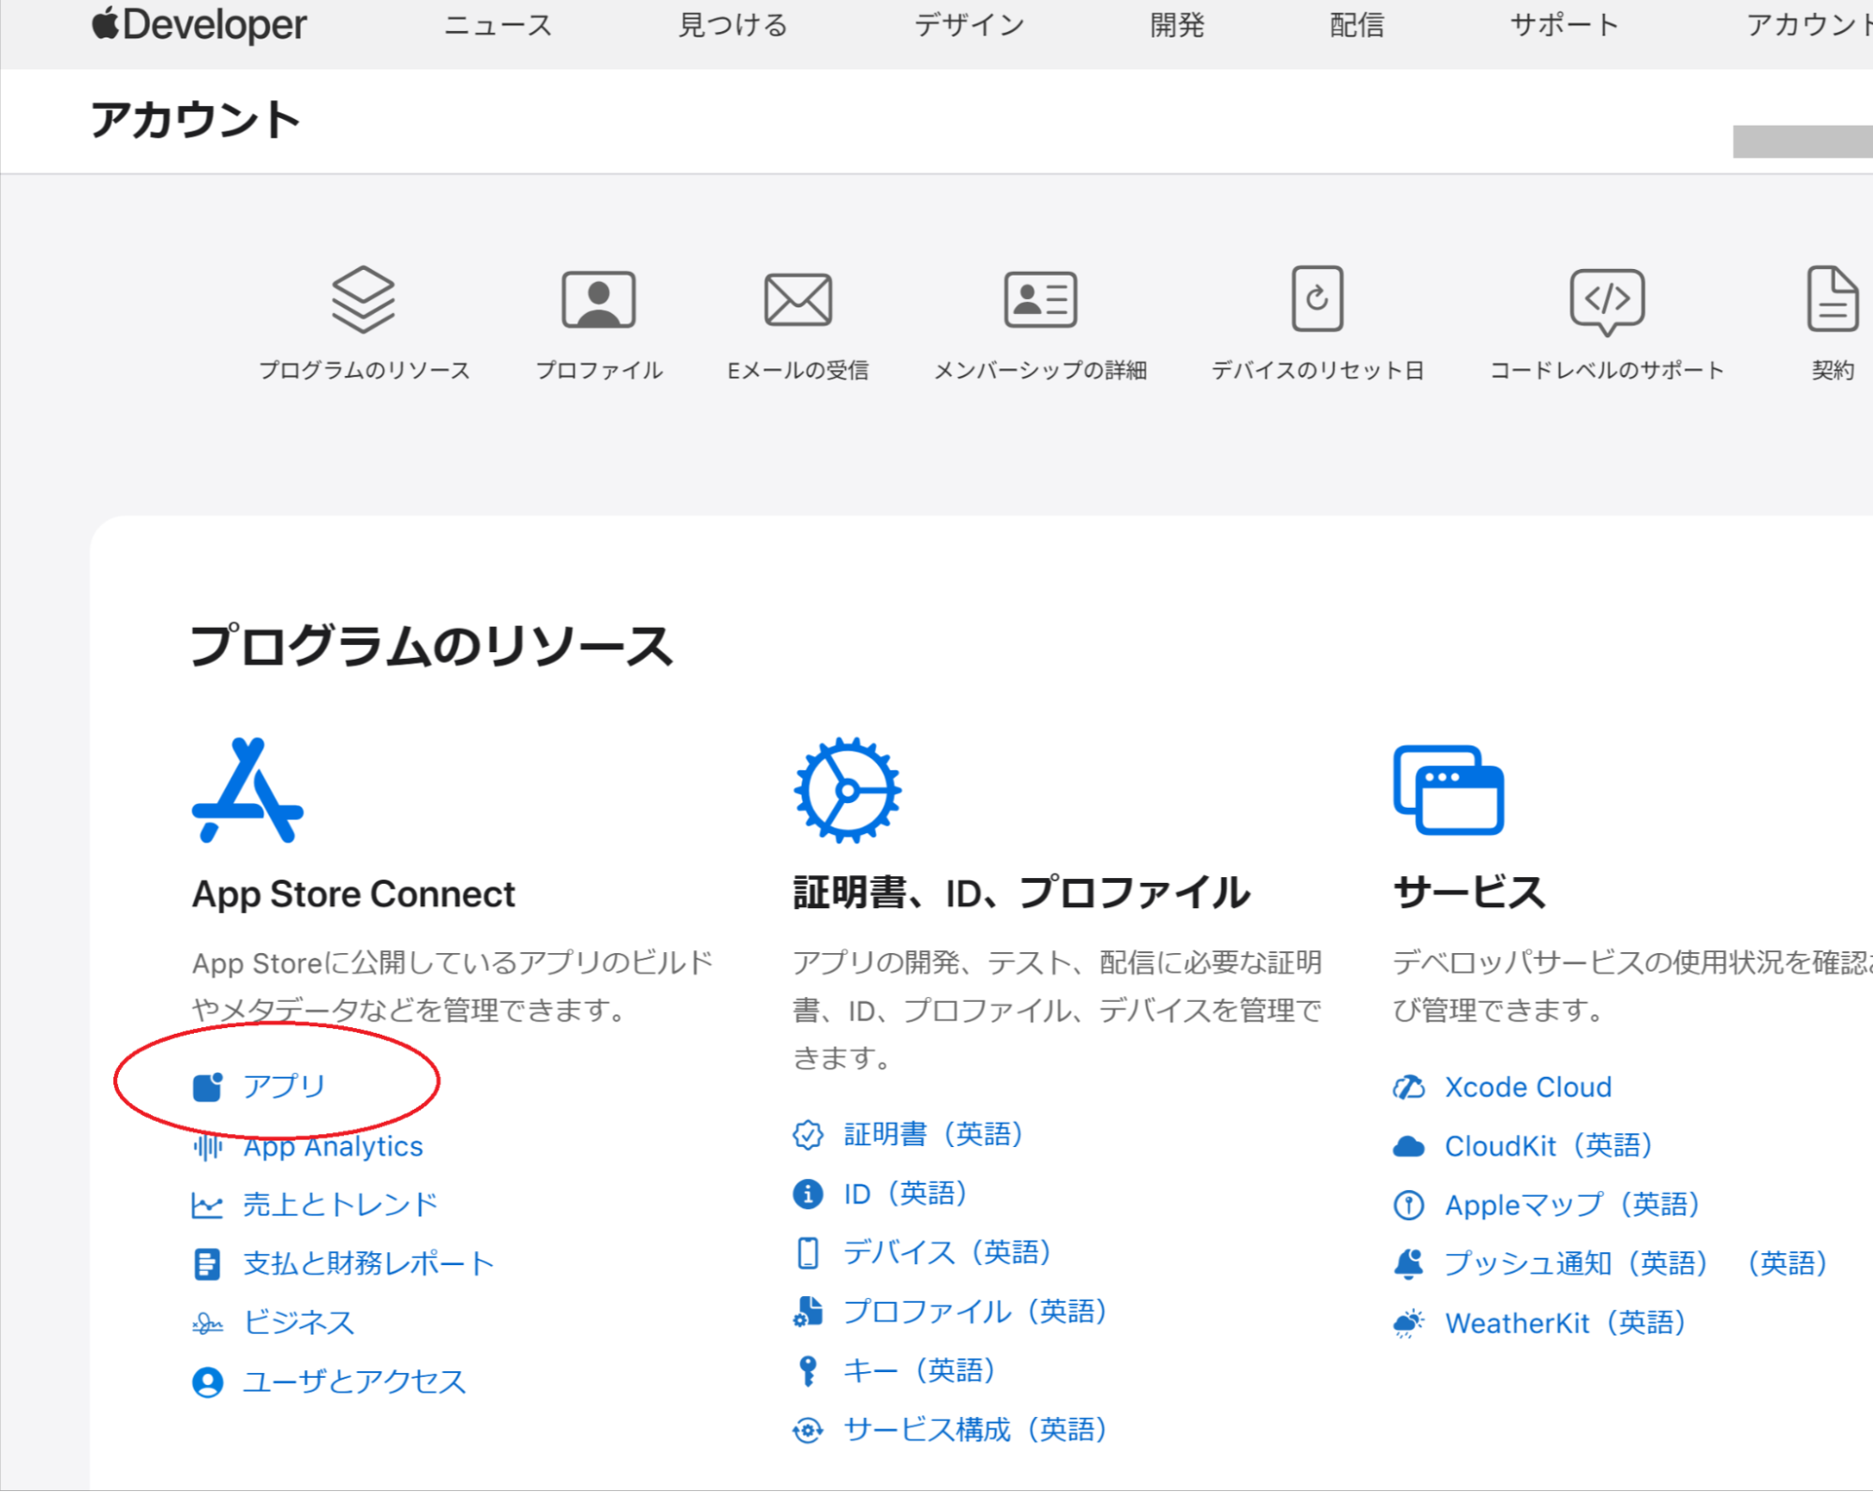Open メンバーシップの詳細 ID card icon
The image size is (1873, 1492).
pos(1040,300)
